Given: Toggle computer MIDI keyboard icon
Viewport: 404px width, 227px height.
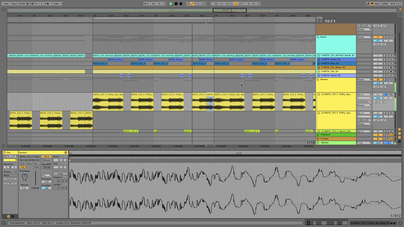Looking at the screenshot, I should pyautogui.click(x=372, y=4).
